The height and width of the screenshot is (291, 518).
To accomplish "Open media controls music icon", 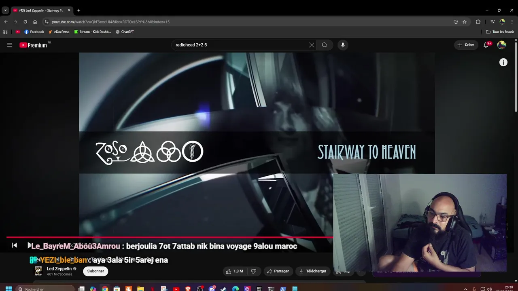I will (x=493, y=22).
